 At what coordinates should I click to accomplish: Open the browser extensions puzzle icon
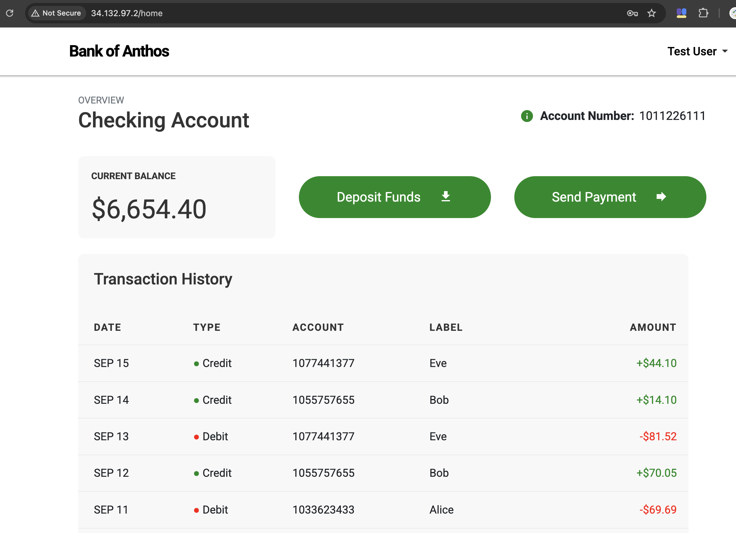pos(703,13)
